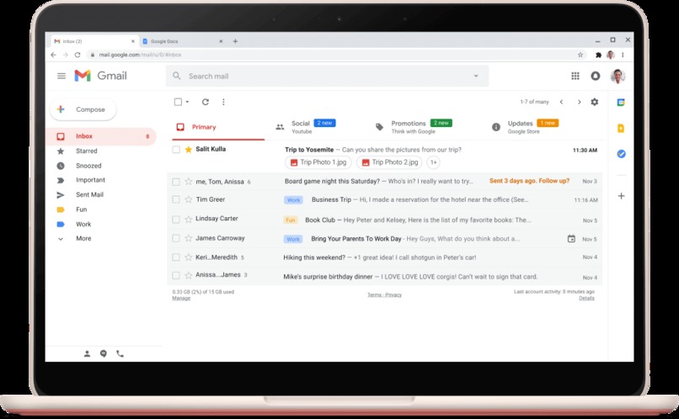Select the James Carroway email checkbox

tap(176, 238)
